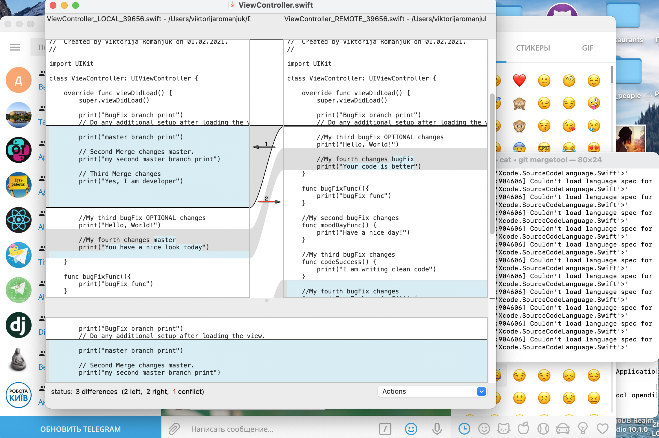Click the line print("Have a nice day!")
Image resolution: width=659 pixels, height=438 pixels.
[363, 232]
